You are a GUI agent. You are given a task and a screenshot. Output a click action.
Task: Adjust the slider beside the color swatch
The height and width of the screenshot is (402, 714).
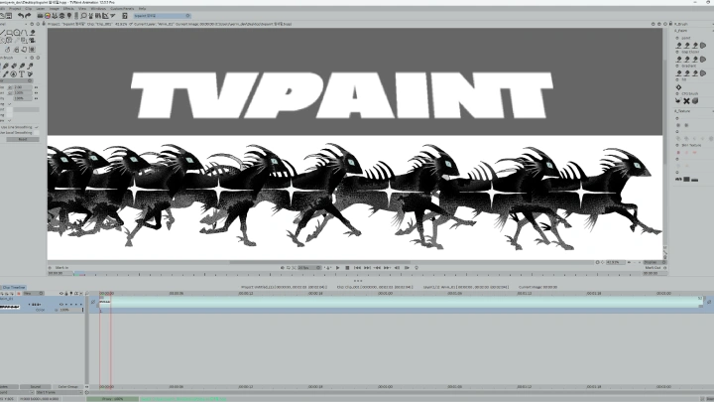click(27, 110)
